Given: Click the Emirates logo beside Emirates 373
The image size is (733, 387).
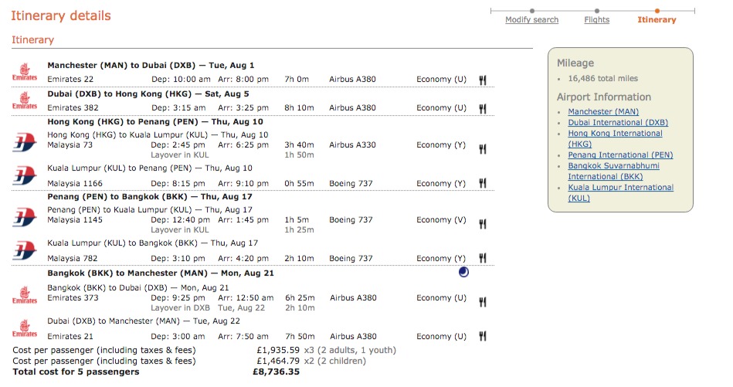Looking at the screenshot, I should click(x=24, y=295).
